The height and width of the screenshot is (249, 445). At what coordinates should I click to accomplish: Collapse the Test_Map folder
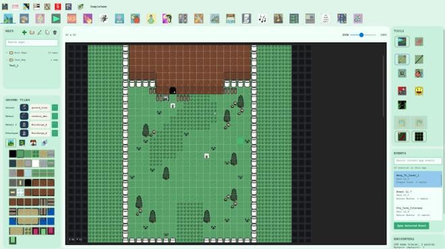click(x=7, y=60)
